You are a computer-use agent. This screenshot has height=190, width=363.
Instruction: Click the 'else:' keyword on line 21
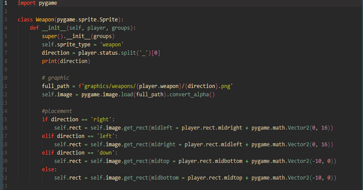tap(49, 169)
